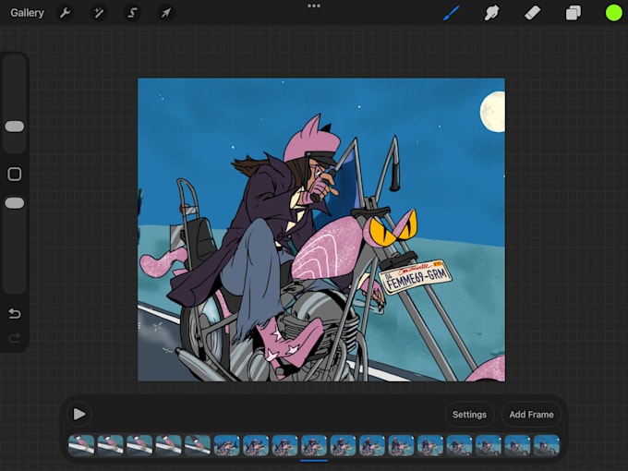This screenshot has height=471, width=628.
Task: Select the sixteenth frame thumbnail in timeline
Action: coord(517,445)
